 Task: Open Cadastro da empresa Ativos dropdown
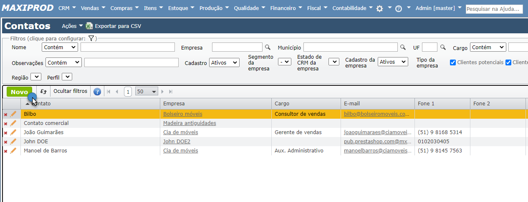(393, 62)
